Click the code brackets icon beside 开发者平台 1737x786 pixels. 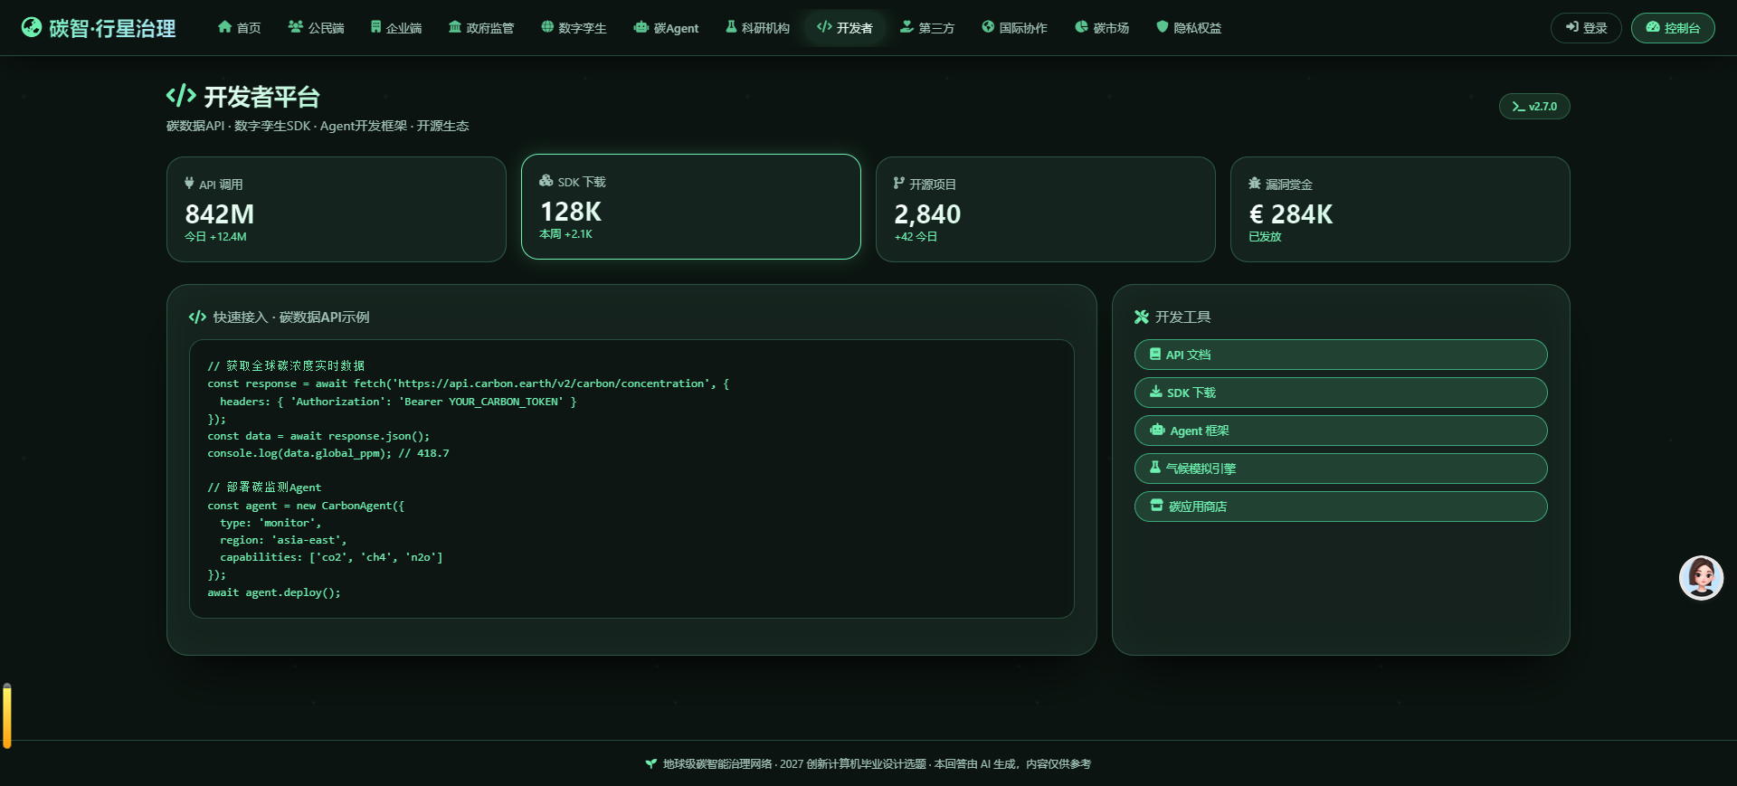pyautogui.click(x=181, y=96)
